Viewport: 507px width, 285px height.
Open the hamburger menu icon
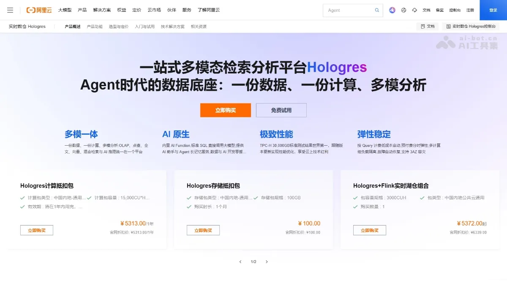[x=10, y=10]
